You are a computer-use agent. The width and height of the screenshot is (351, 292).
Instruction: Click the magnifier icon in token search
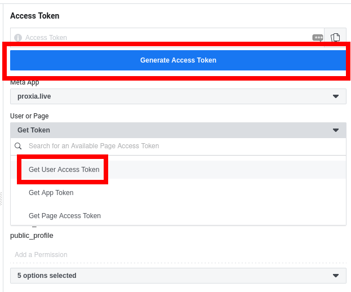19,146
